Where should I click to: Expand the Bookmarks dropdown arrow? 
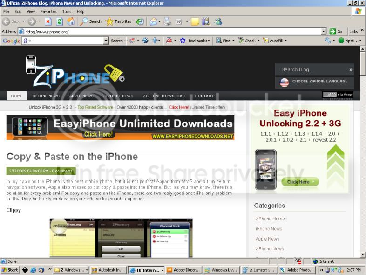click(209, 41)
